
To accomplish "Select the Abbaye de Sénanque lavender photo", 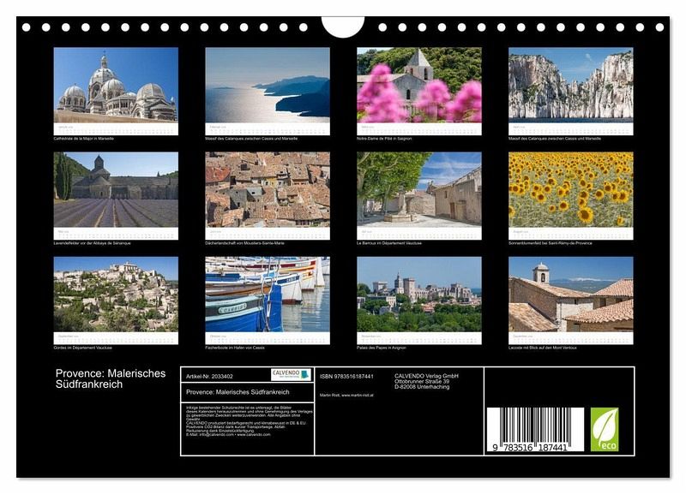I will [x=116, y=189].
